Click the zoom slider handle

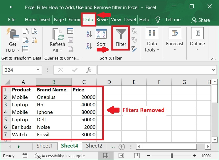pos(172,156)
